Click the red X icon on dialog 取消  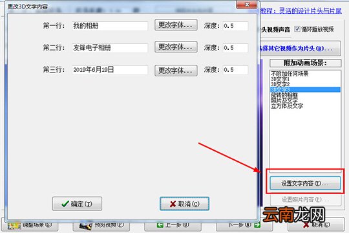pos(173,204)
